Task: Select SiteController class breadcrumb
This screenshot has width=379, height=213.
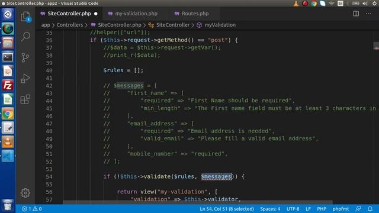Action: (169, 25)
